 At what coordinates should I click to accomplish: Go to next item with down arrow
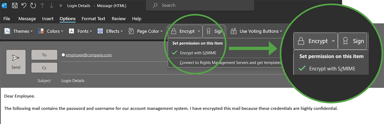click(x=51, y=5)
